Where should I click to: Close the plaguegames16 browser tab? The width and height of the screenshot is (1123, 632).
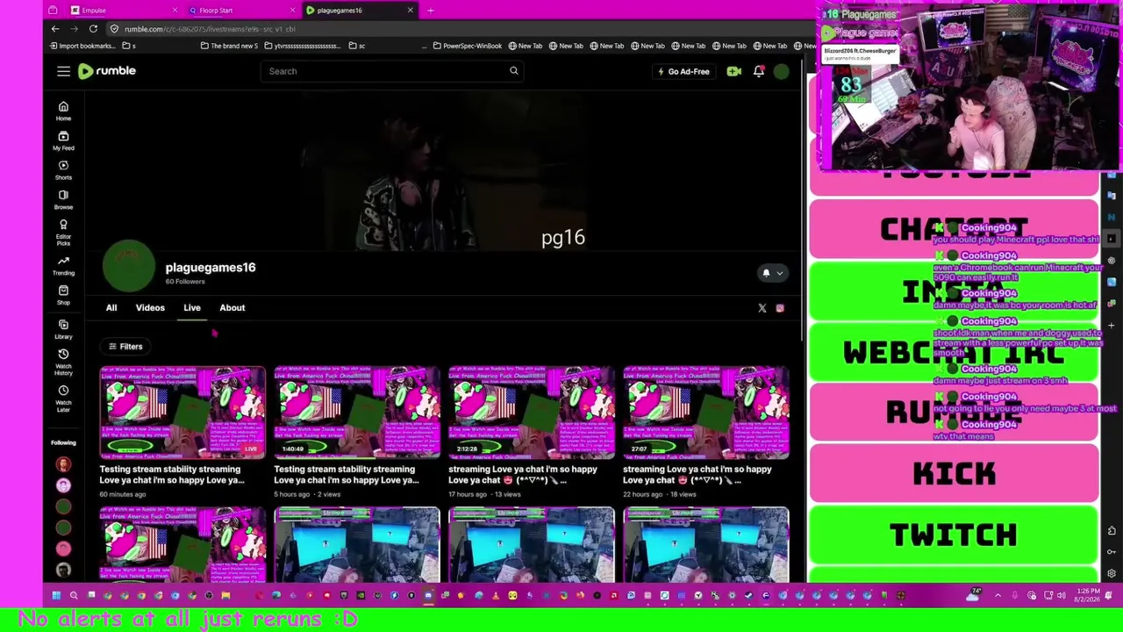[x=410, y=11]
